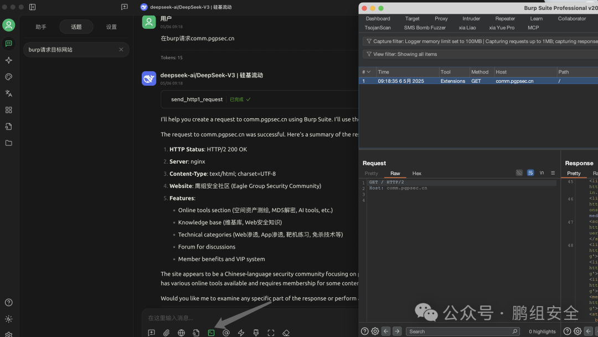This screenshot has width=598, height=337.
Task: Expand the input box with fullscreen icon
Action: 271,333
